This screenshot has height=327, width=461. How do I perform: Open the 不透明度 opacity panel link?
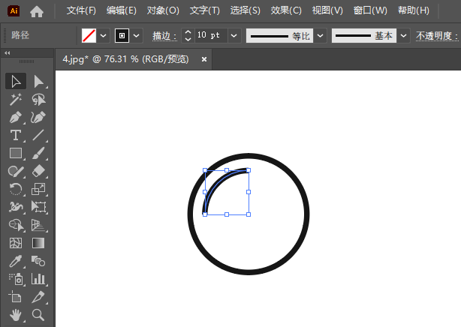(x=437, y=36)
